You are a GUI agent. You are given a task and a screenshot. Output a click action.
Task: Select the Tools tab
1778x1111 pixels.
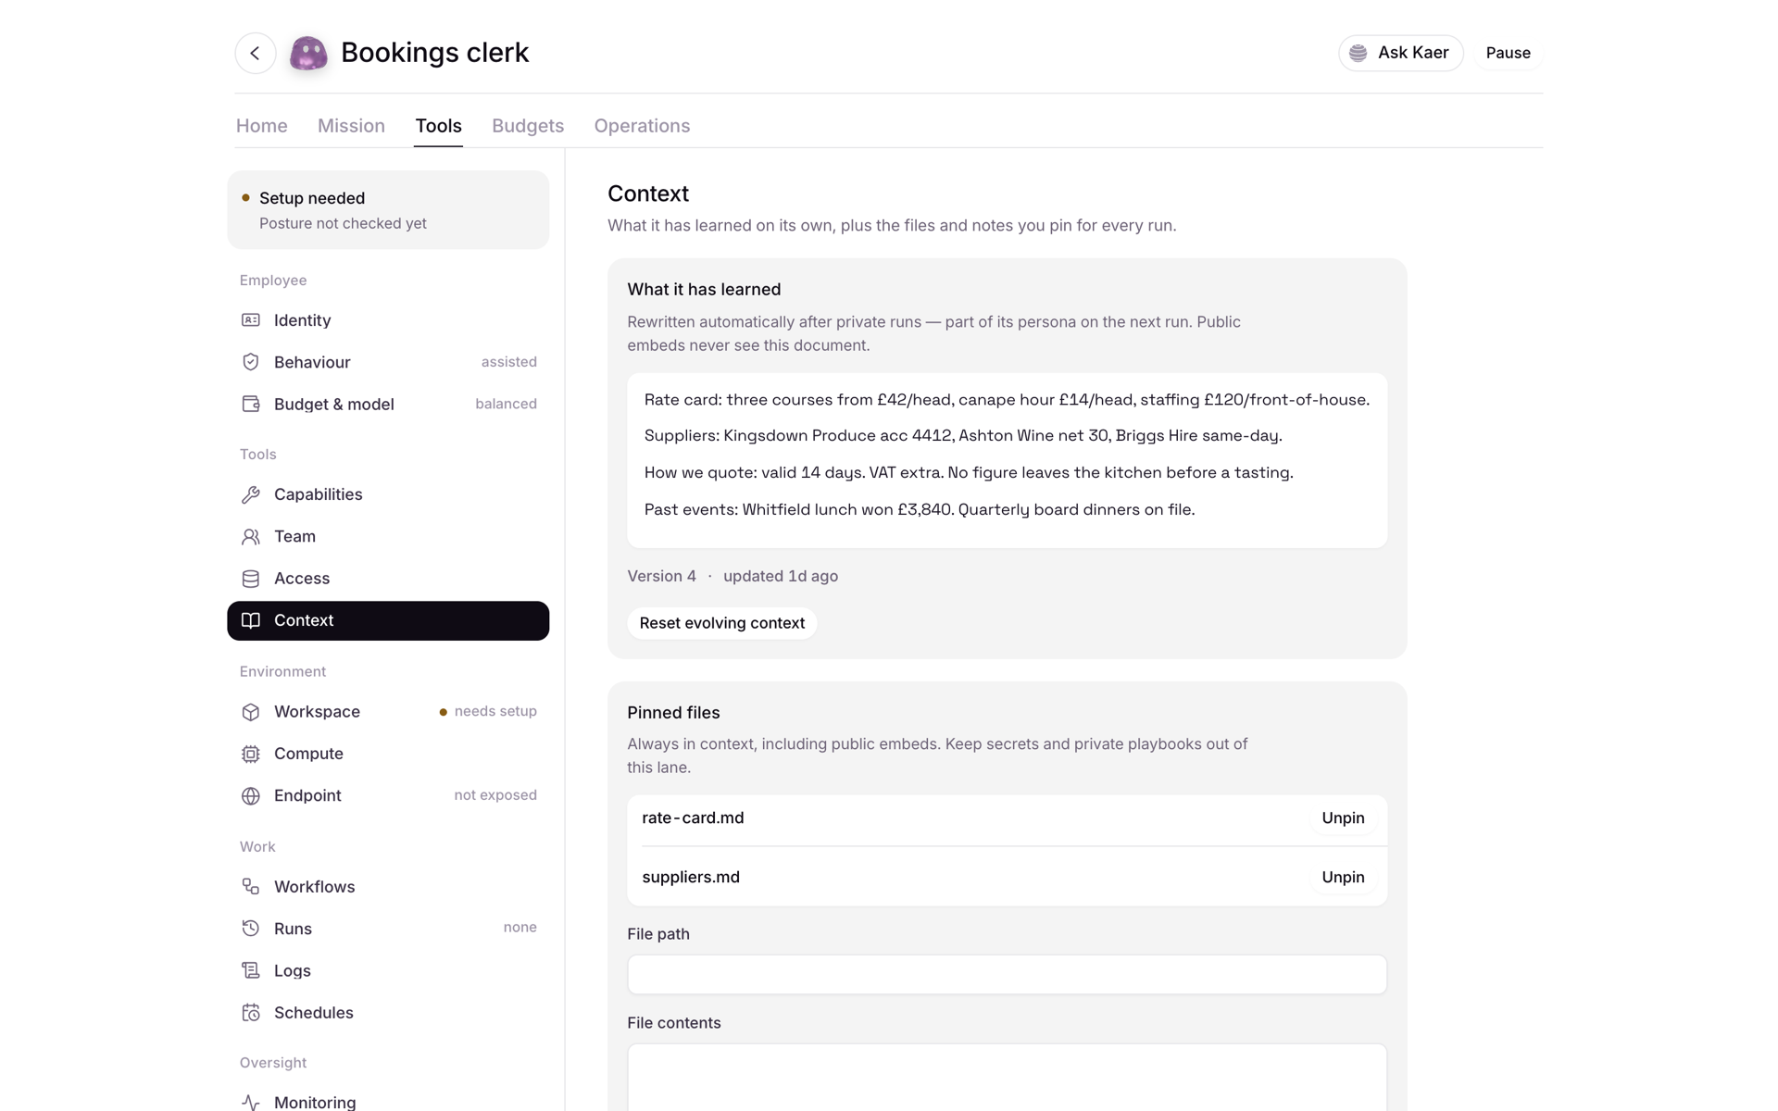pos(438,126)
